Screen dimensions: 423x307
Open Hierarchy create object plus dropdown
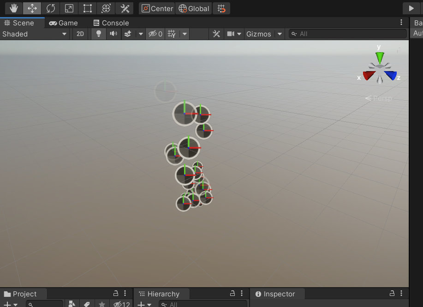click(144, 305)
